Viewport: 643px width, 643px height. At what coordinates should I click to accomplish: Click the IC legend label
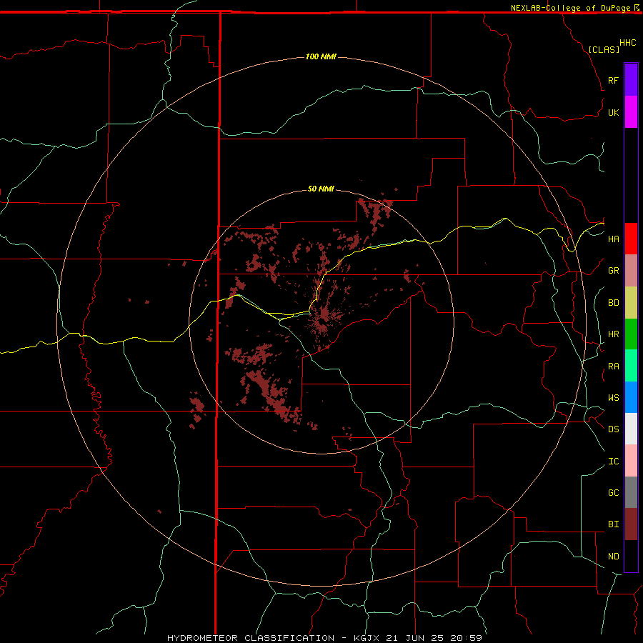pos(613,462)
